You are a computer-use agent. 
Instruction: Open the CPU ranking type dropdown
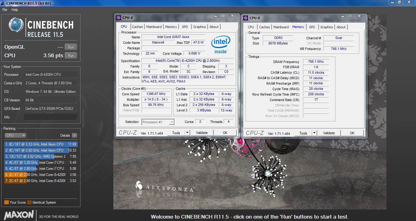(x=15, y=135)
